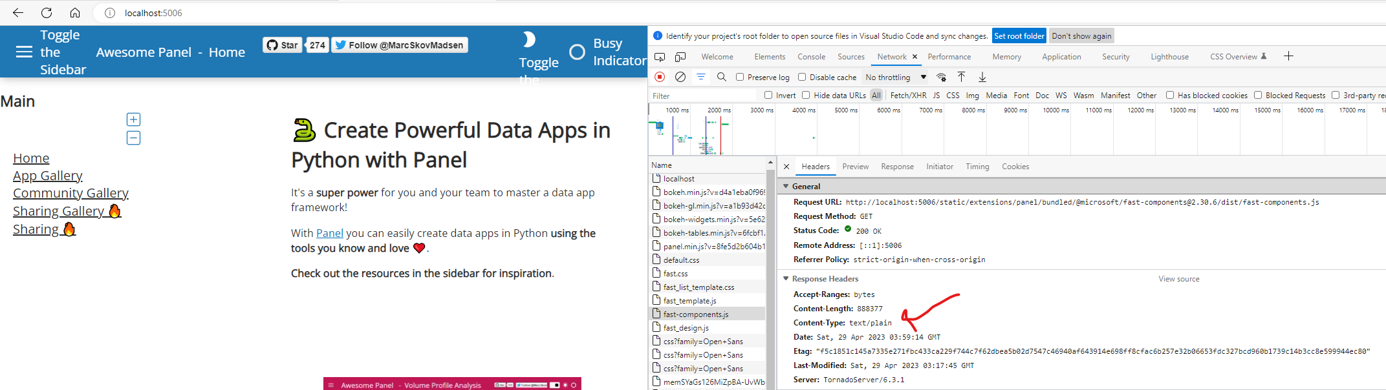Screen dimensions: 1386x390
Task: Collapse the General headers section
Action: (x=786, y=186)
